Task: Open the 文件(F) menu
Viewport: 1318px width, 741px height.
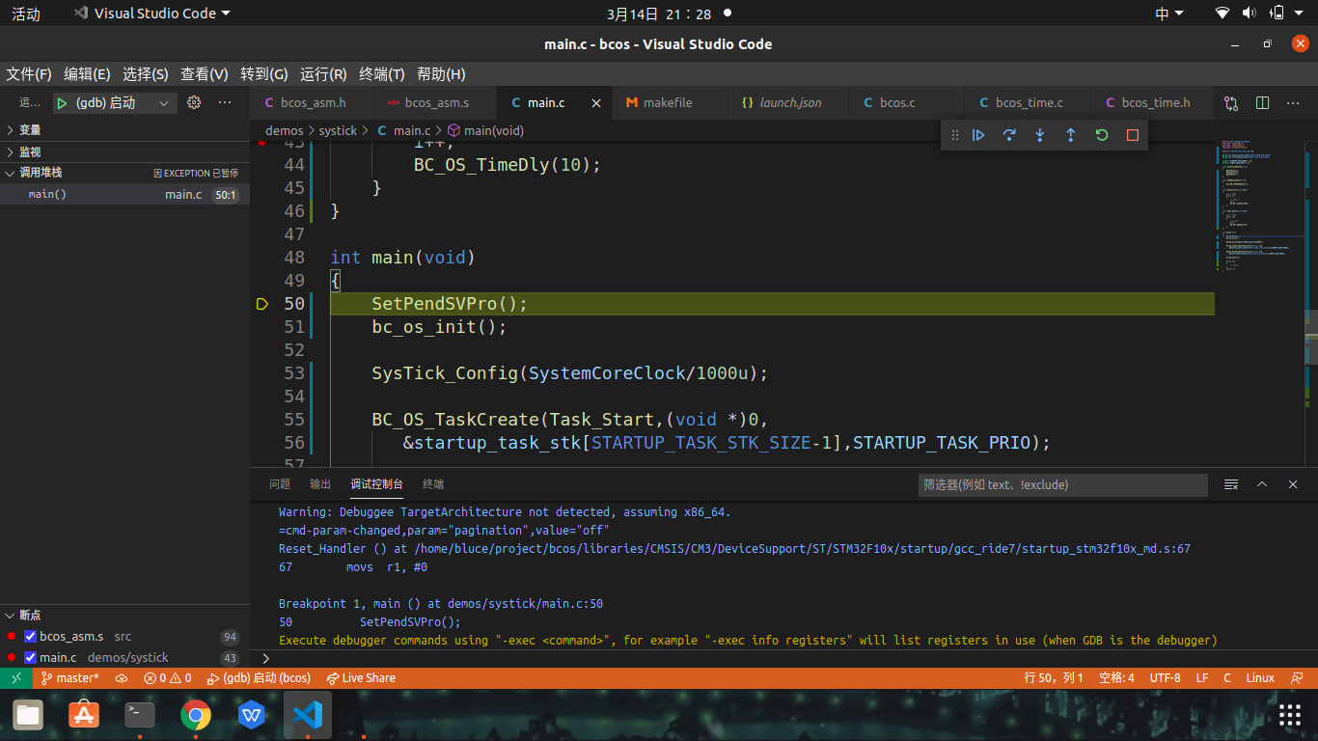Action: 29,74
